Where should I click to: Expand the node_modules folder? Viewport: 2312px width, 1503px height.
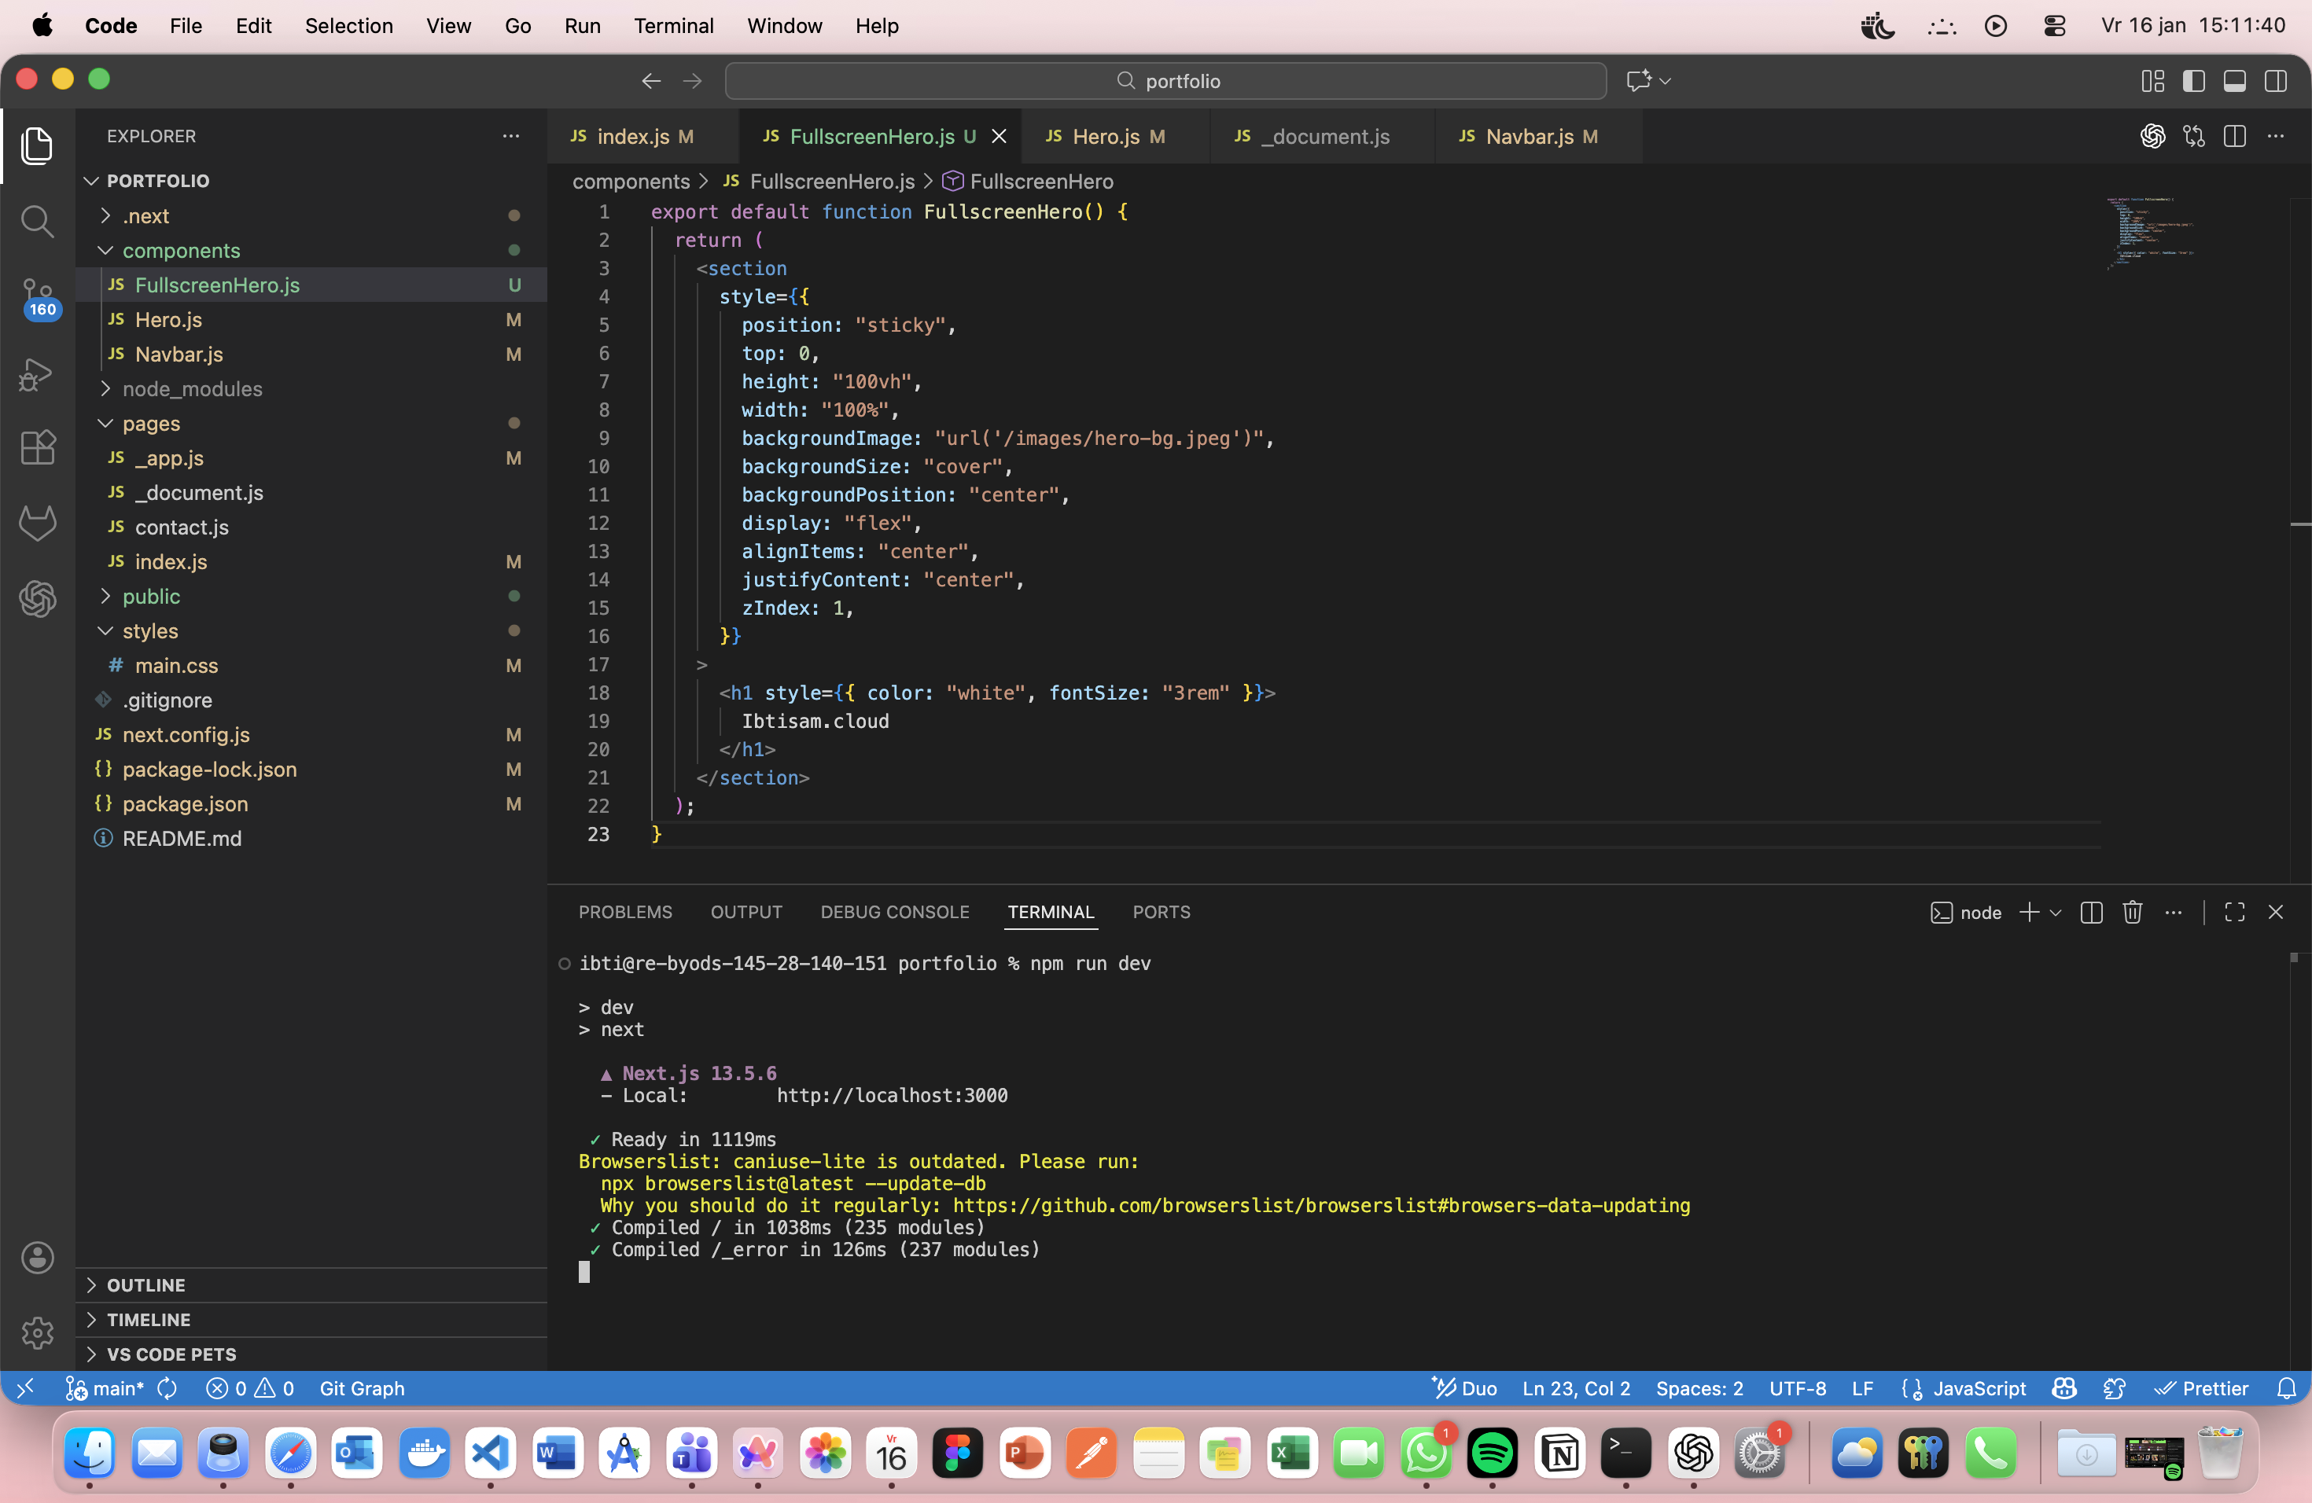point(193,388)
